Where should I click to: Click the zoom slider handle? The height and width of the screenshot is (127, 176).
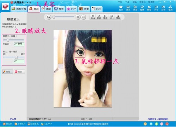(54, 17)
